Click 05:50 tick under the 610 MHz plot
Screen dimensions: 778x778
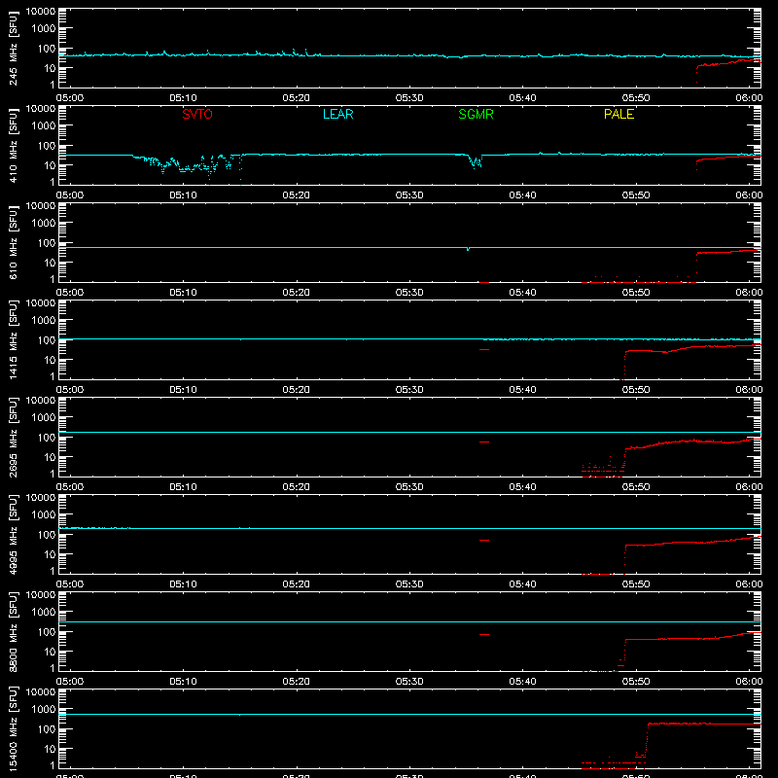tap(636, 293)
